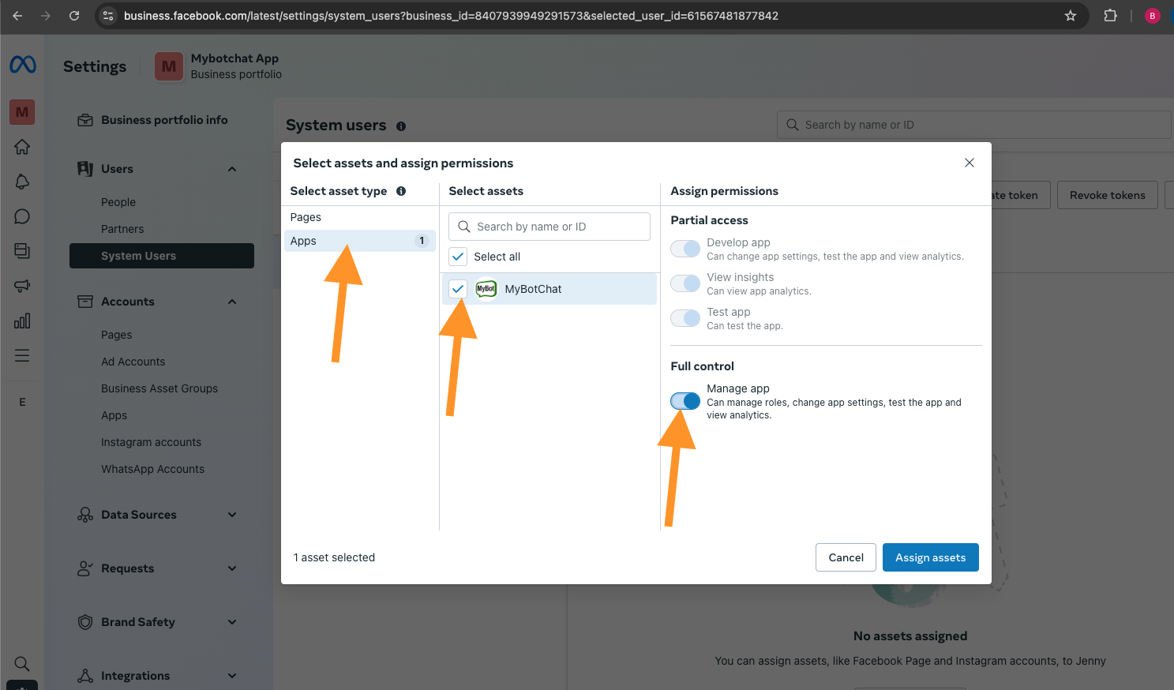The height and width of the screenshot is (690, 1174).
Task: Collapse the Users section
Action: pyautogui.click(x=232, y=169)
